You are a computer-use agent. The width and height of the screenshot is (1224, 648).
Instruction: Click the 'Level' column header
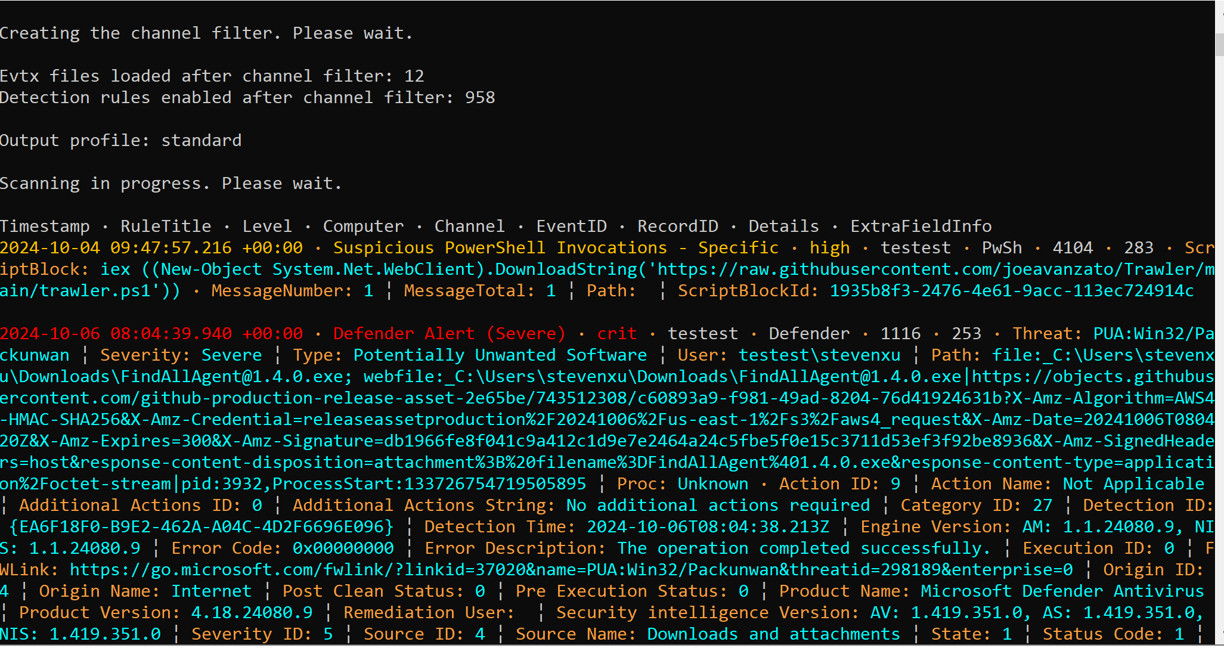click(267, 227)
